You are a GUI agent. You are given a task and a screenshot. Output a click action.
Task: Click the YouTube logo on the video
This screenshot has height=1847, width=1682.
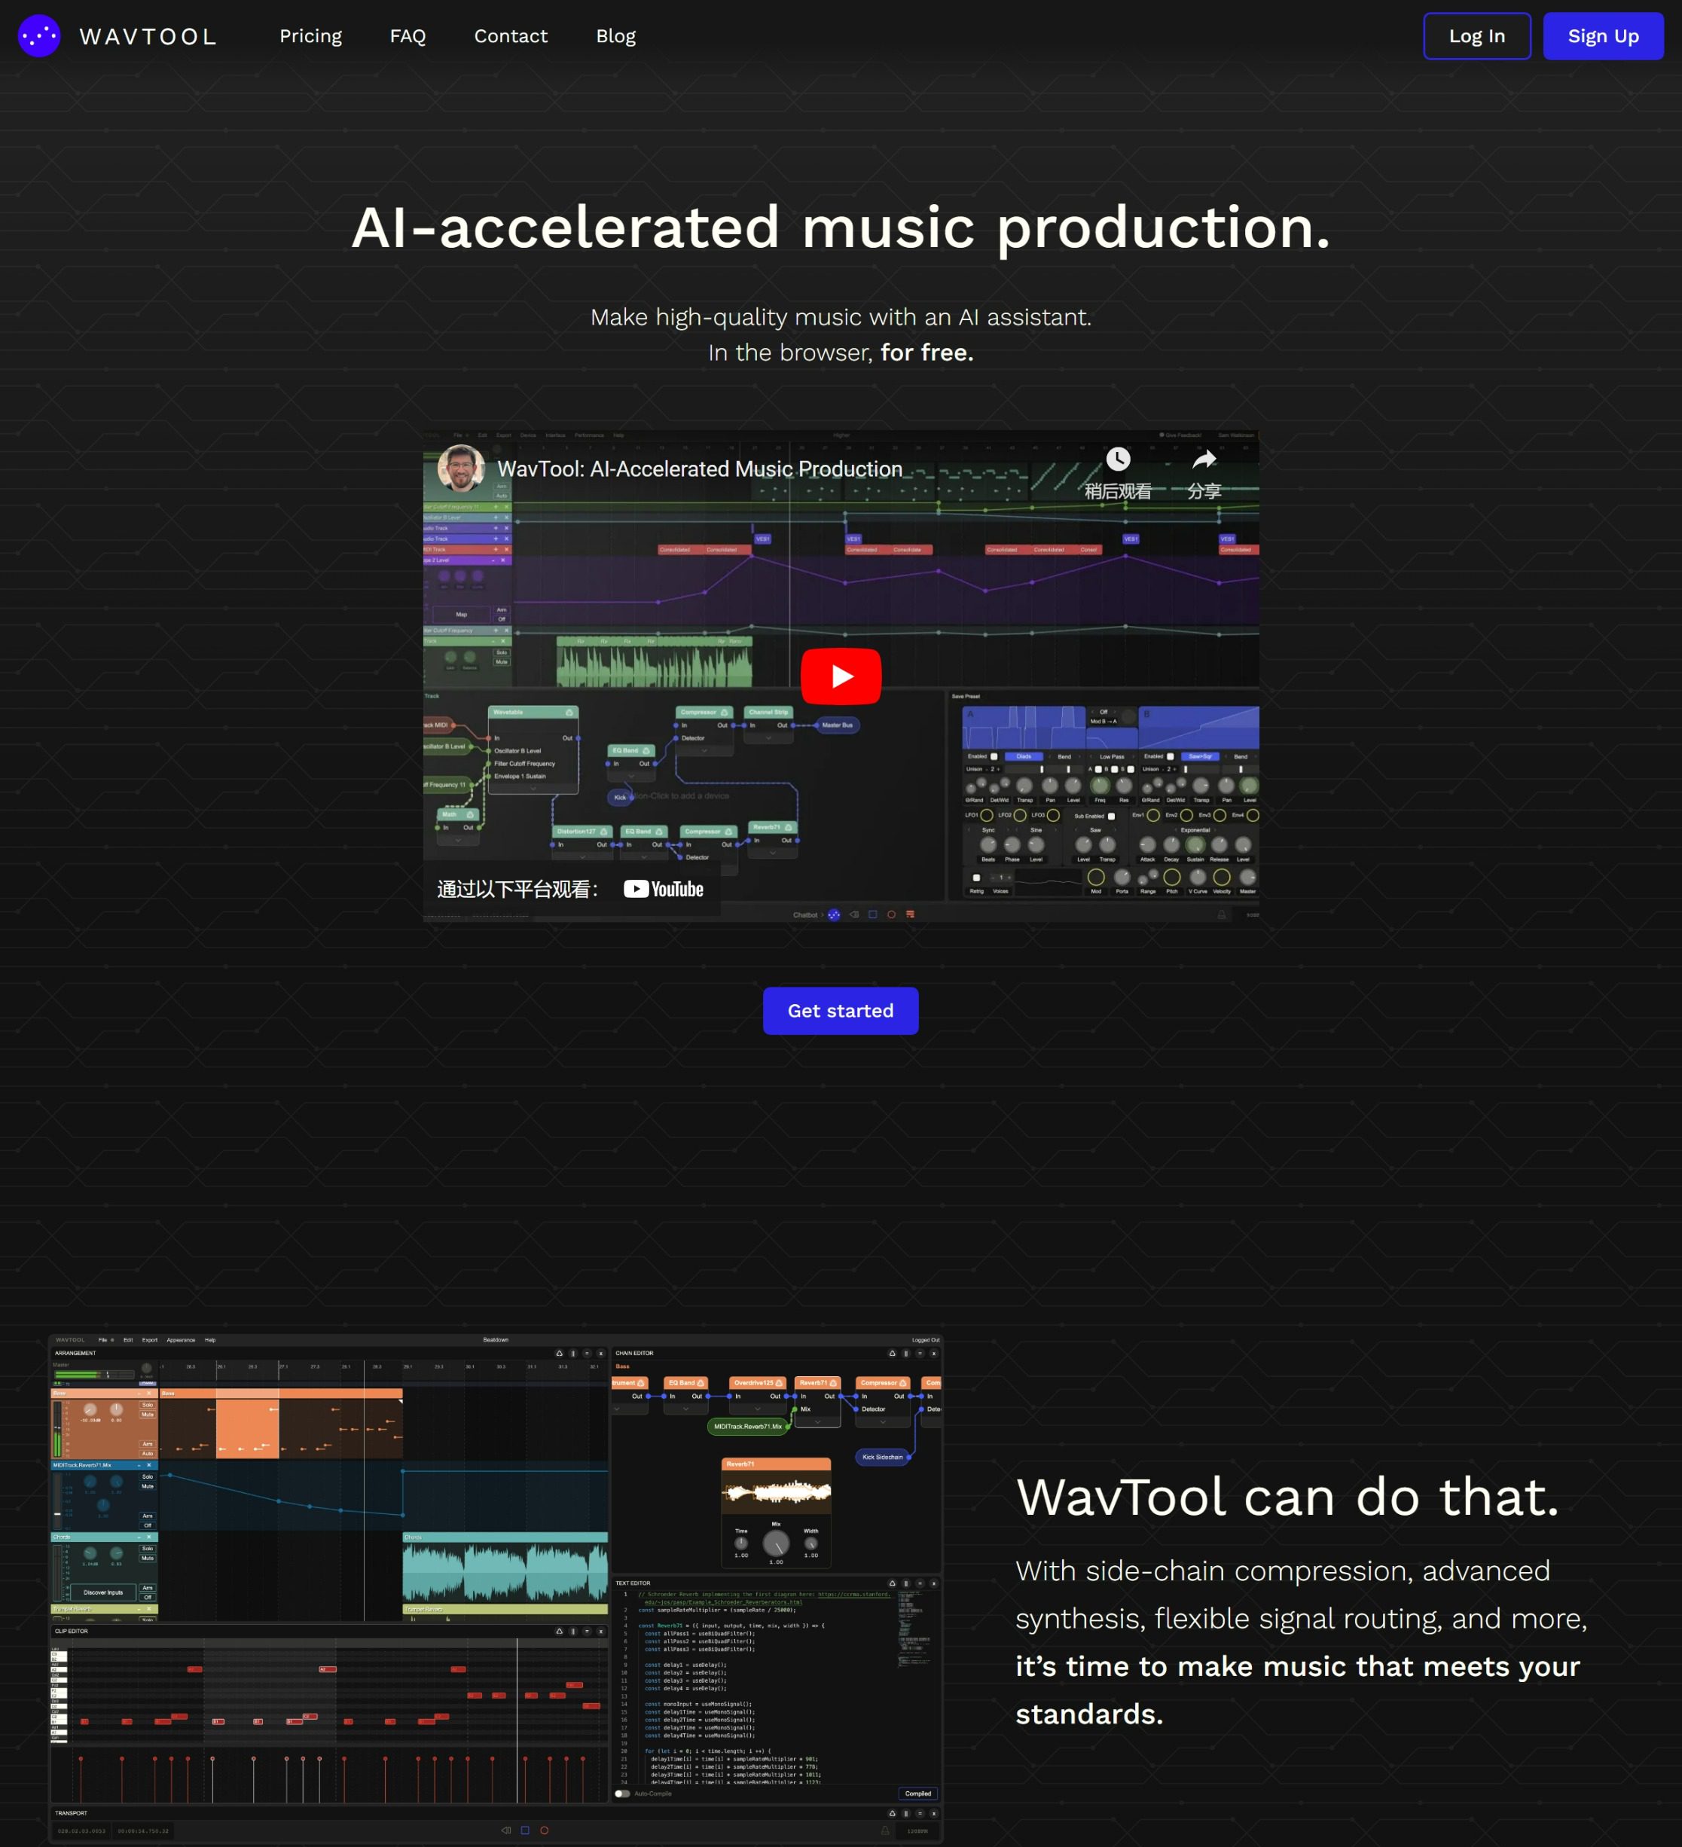pyautogui.click(x=664, y=889)
